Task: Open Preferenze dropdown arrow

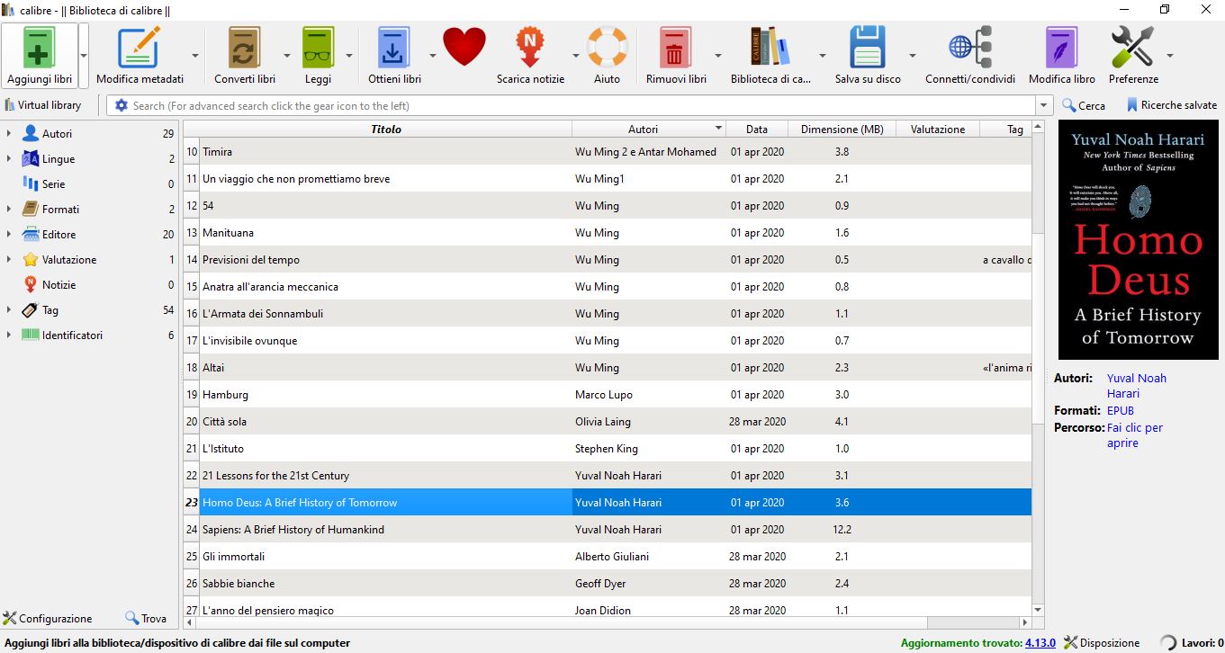Action: point(1169,56)
